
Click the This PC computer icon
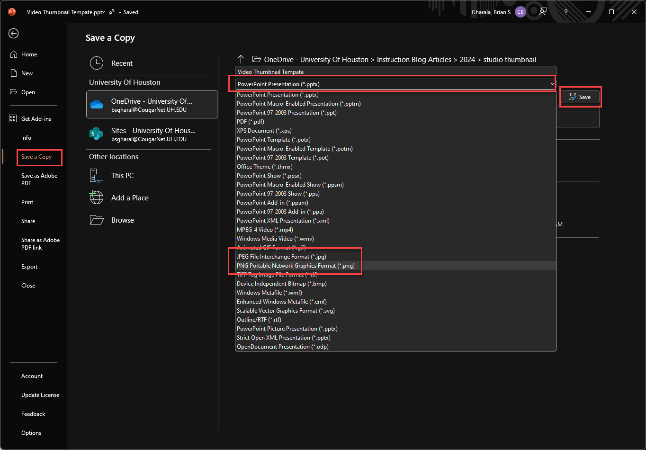tap(97, 176)
